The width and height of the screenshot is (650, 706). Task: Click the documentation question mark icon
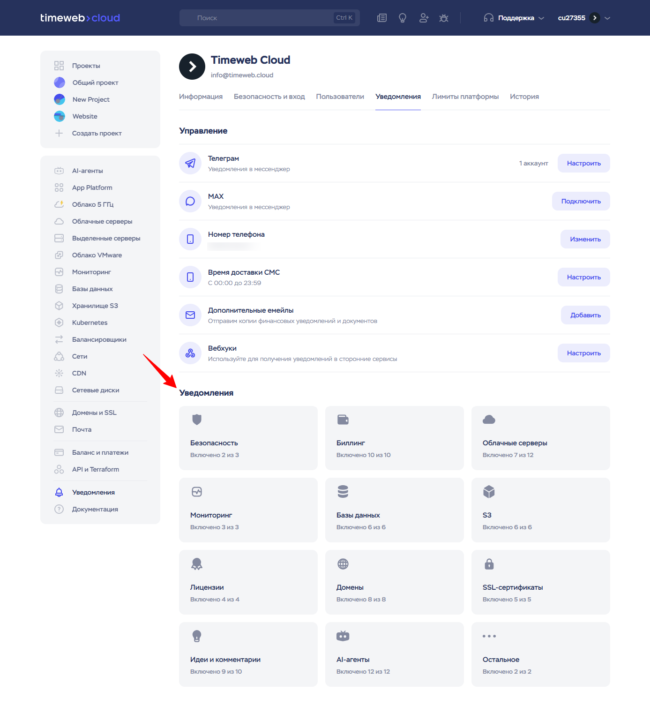point(59,509)
